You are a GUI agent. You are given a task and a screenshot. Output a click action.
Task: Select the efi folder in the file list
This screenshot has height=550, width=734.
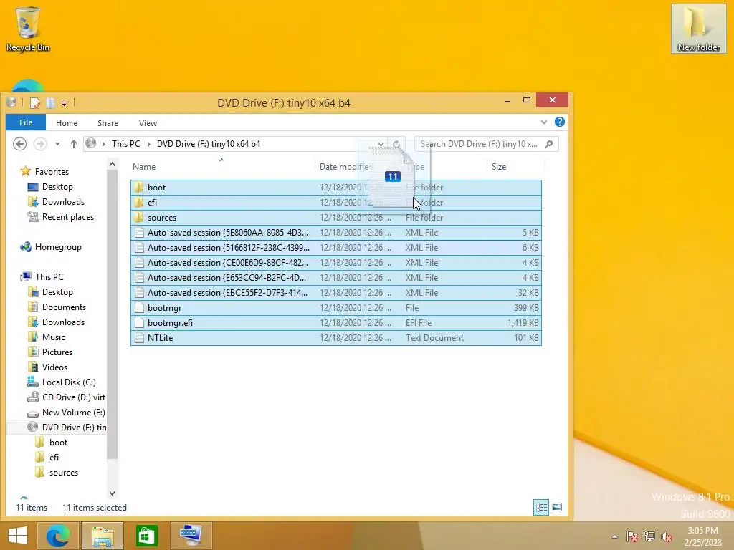tap(335, 202)
